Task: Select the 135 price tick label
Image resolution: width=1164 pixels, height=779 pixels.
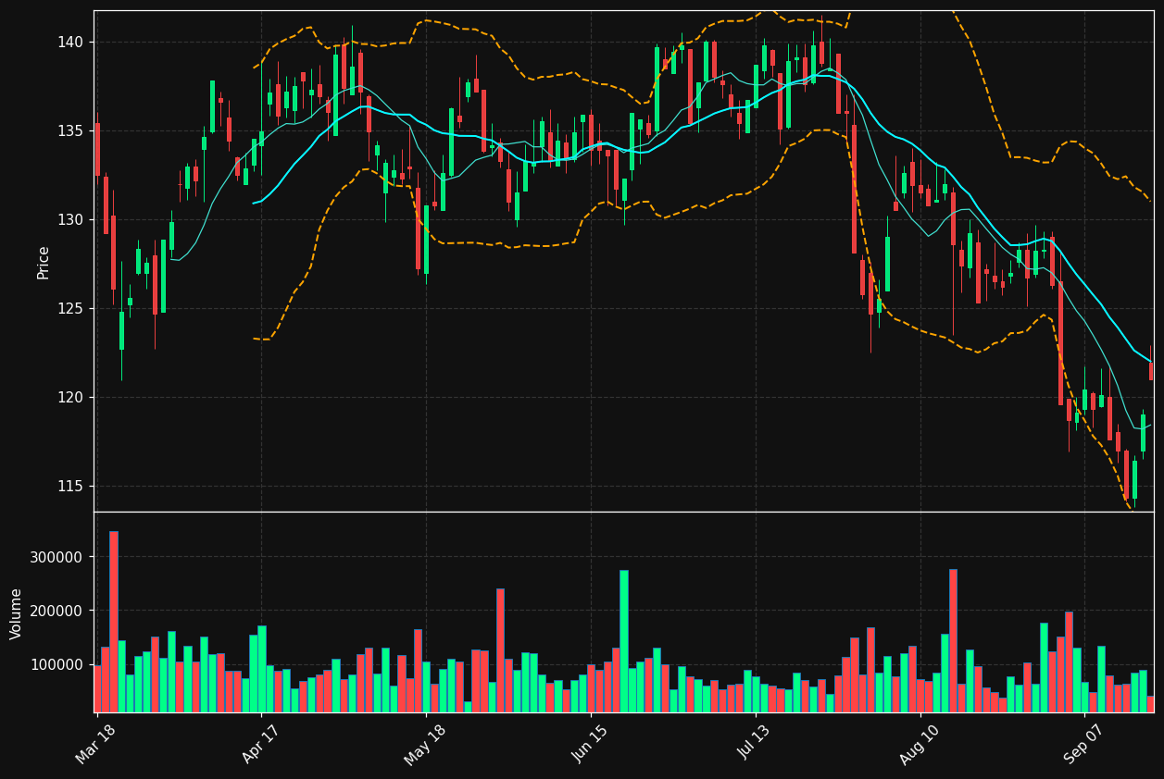Action: (x=69, y=131)
